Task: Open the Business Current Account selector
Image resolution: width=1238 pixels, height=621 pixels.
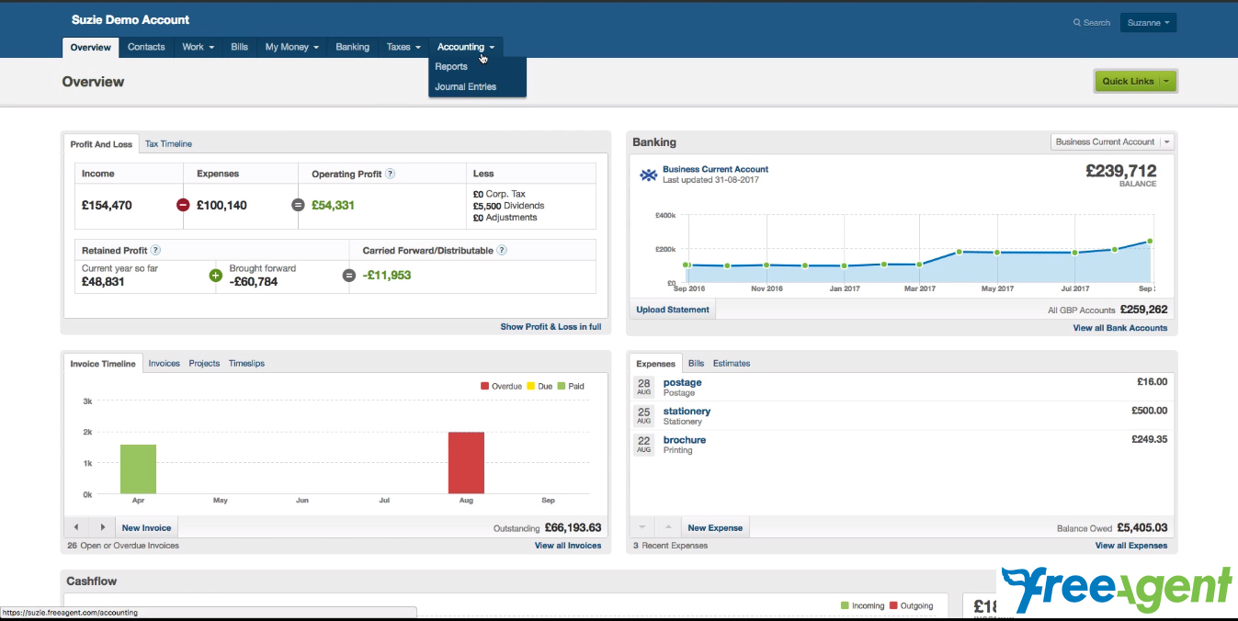Action: (1112, 141)
